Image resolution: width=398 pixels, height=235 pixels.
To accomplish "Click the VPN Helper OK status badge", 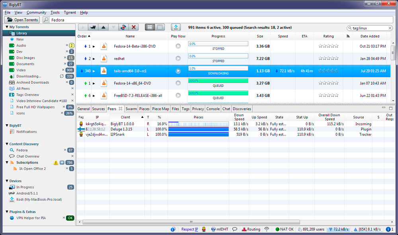I will click(x=70, y=218).
